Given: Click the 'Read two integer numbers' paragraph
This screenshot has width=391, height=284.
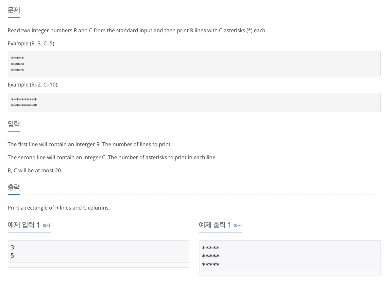Looking at the screenshot, I should [137, 31].
